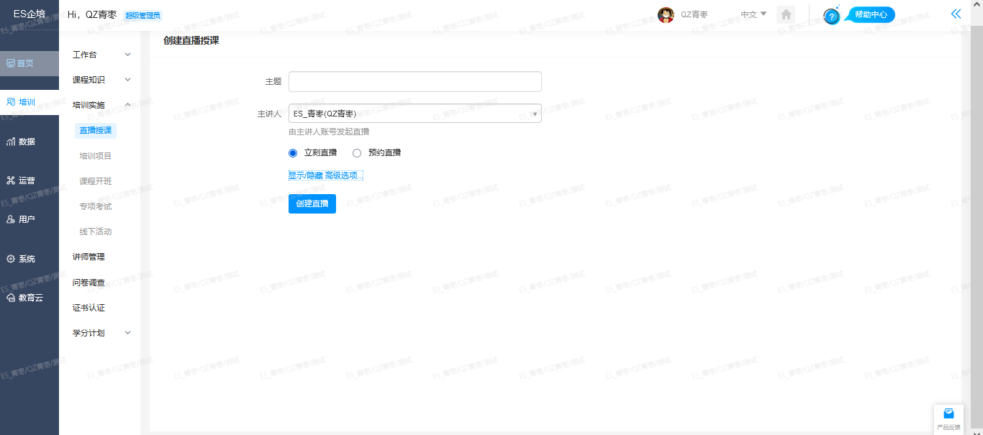
Task: Click the question mark help icon
Action: click(831, 16)
